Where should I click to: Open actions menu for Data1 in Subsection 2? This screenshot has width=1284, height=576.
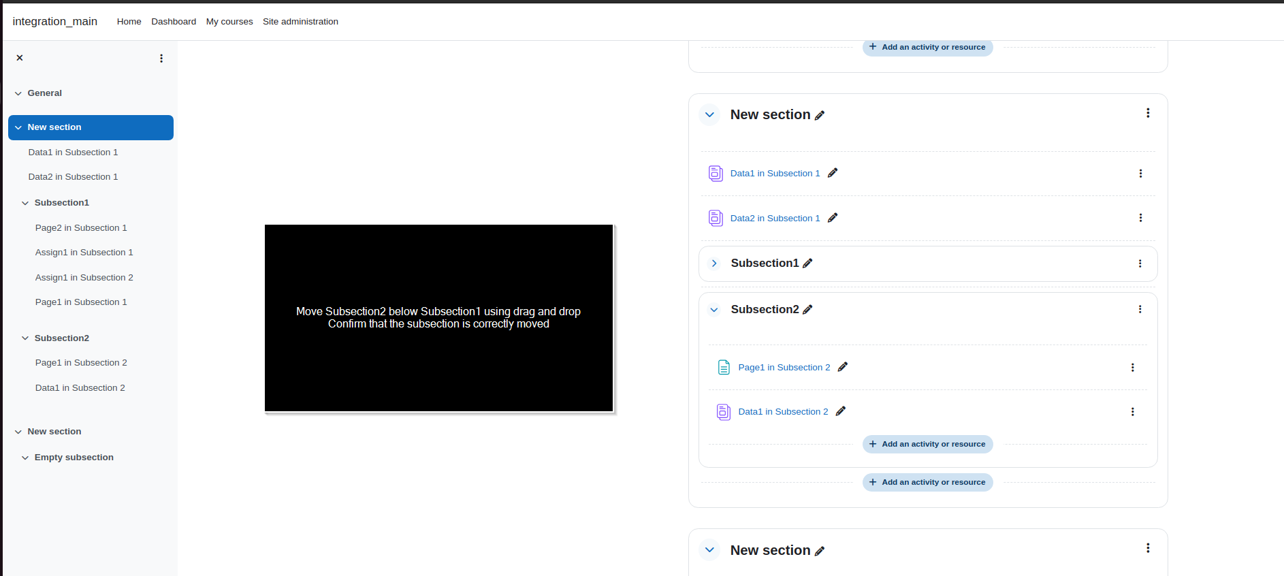[1133, 412]
